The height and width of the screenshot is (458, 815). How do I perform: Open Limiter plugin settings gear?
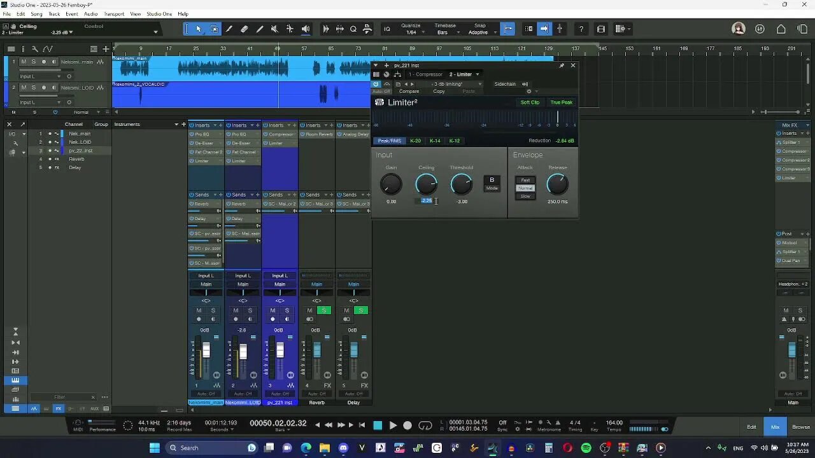[528, 92]
